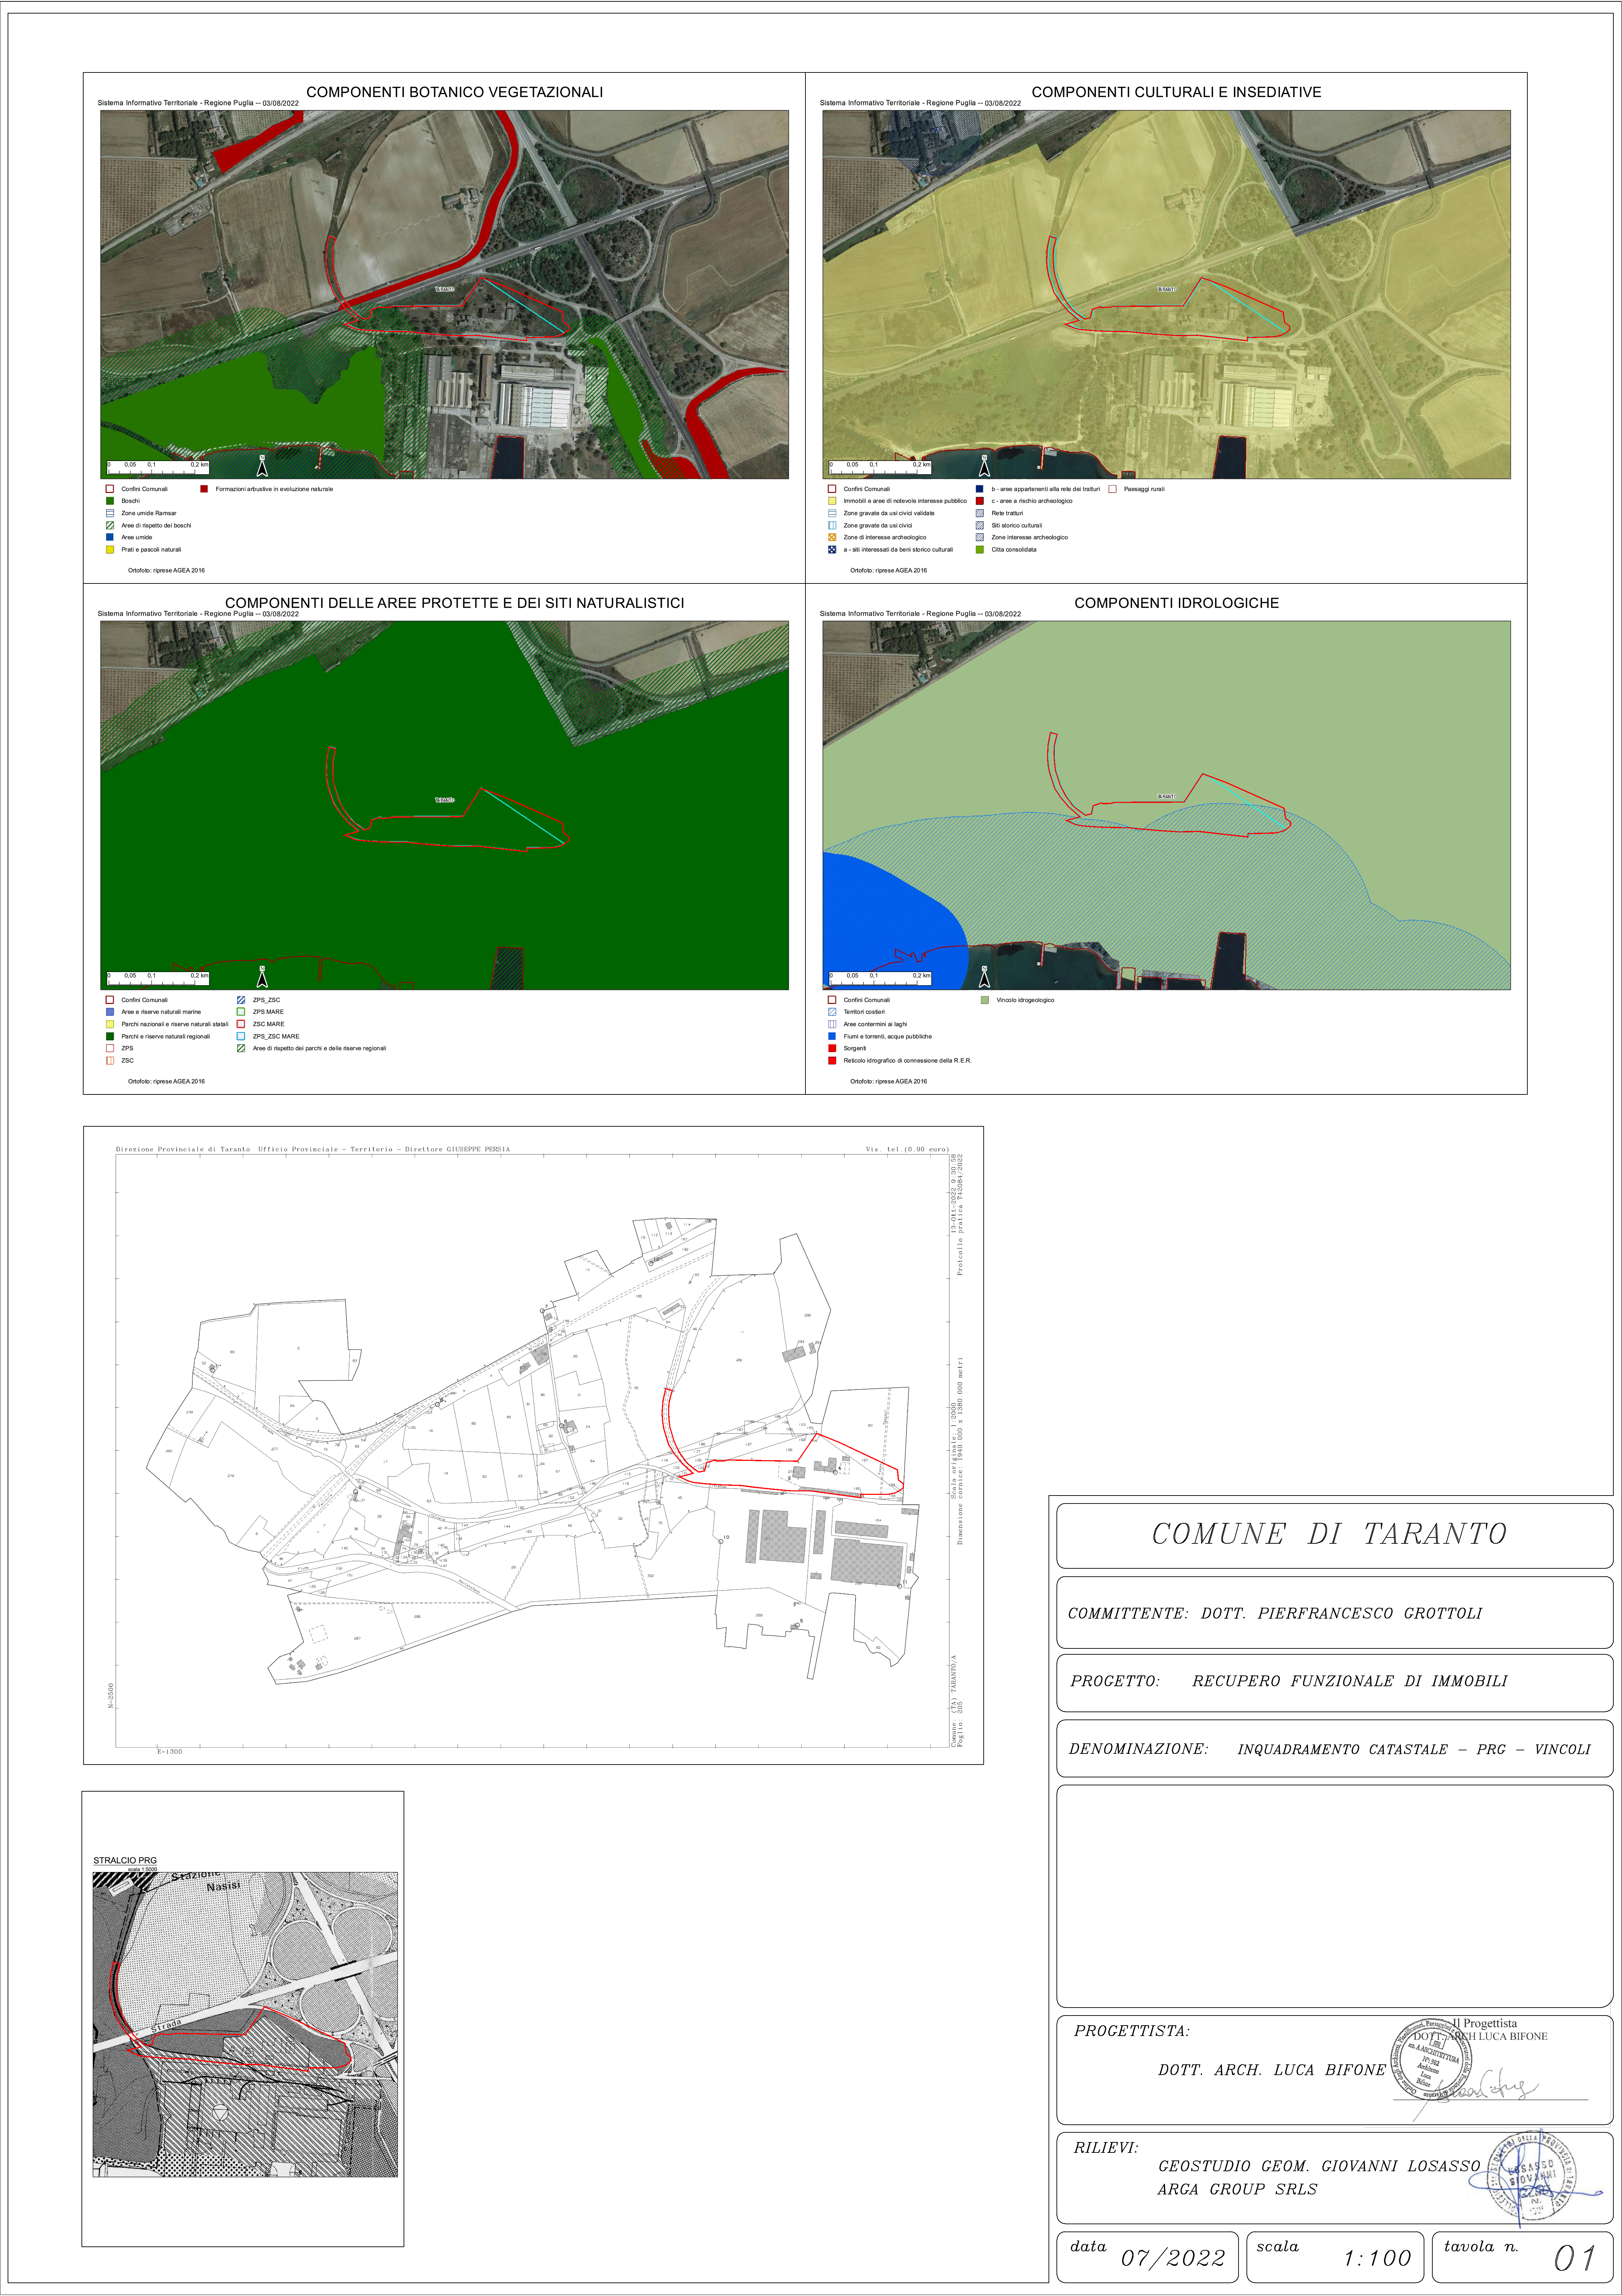1622x2296 pixels.
Task: Click the Stralcio PRG map excerpt
Action: click(245, 2024)
